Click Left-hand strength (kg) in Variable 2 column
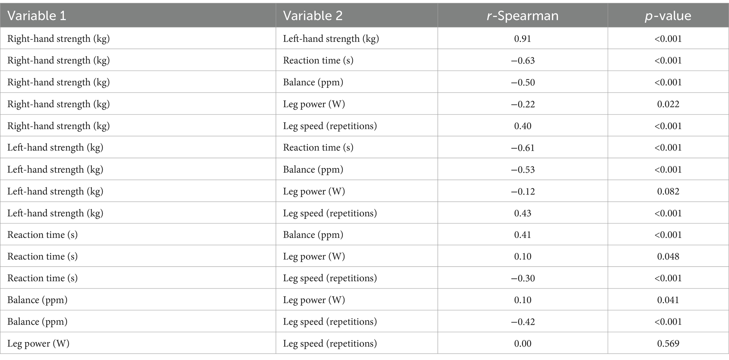729x360 pixels. [331, 38]
